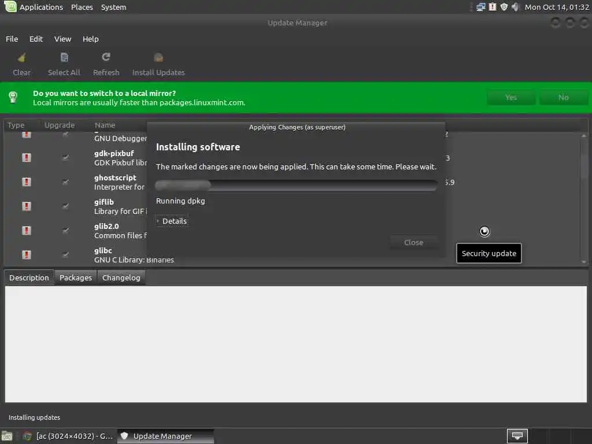Click Yes to switch to local mirror
592x444 pixels.
tap(511, 97)
